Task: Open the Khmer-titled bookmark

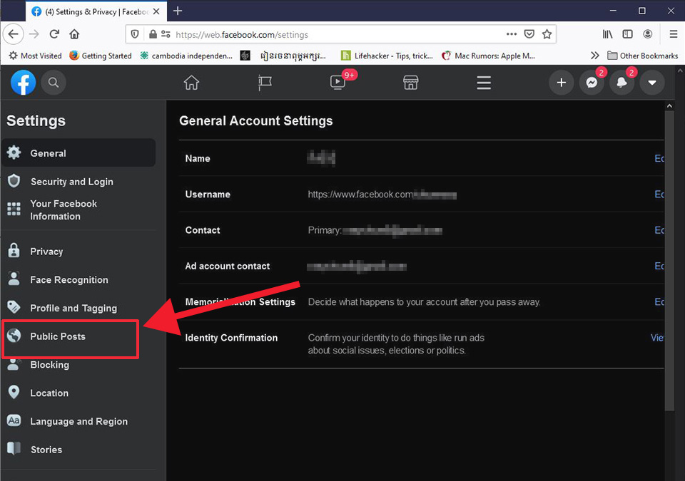Action: coord(293,56)
